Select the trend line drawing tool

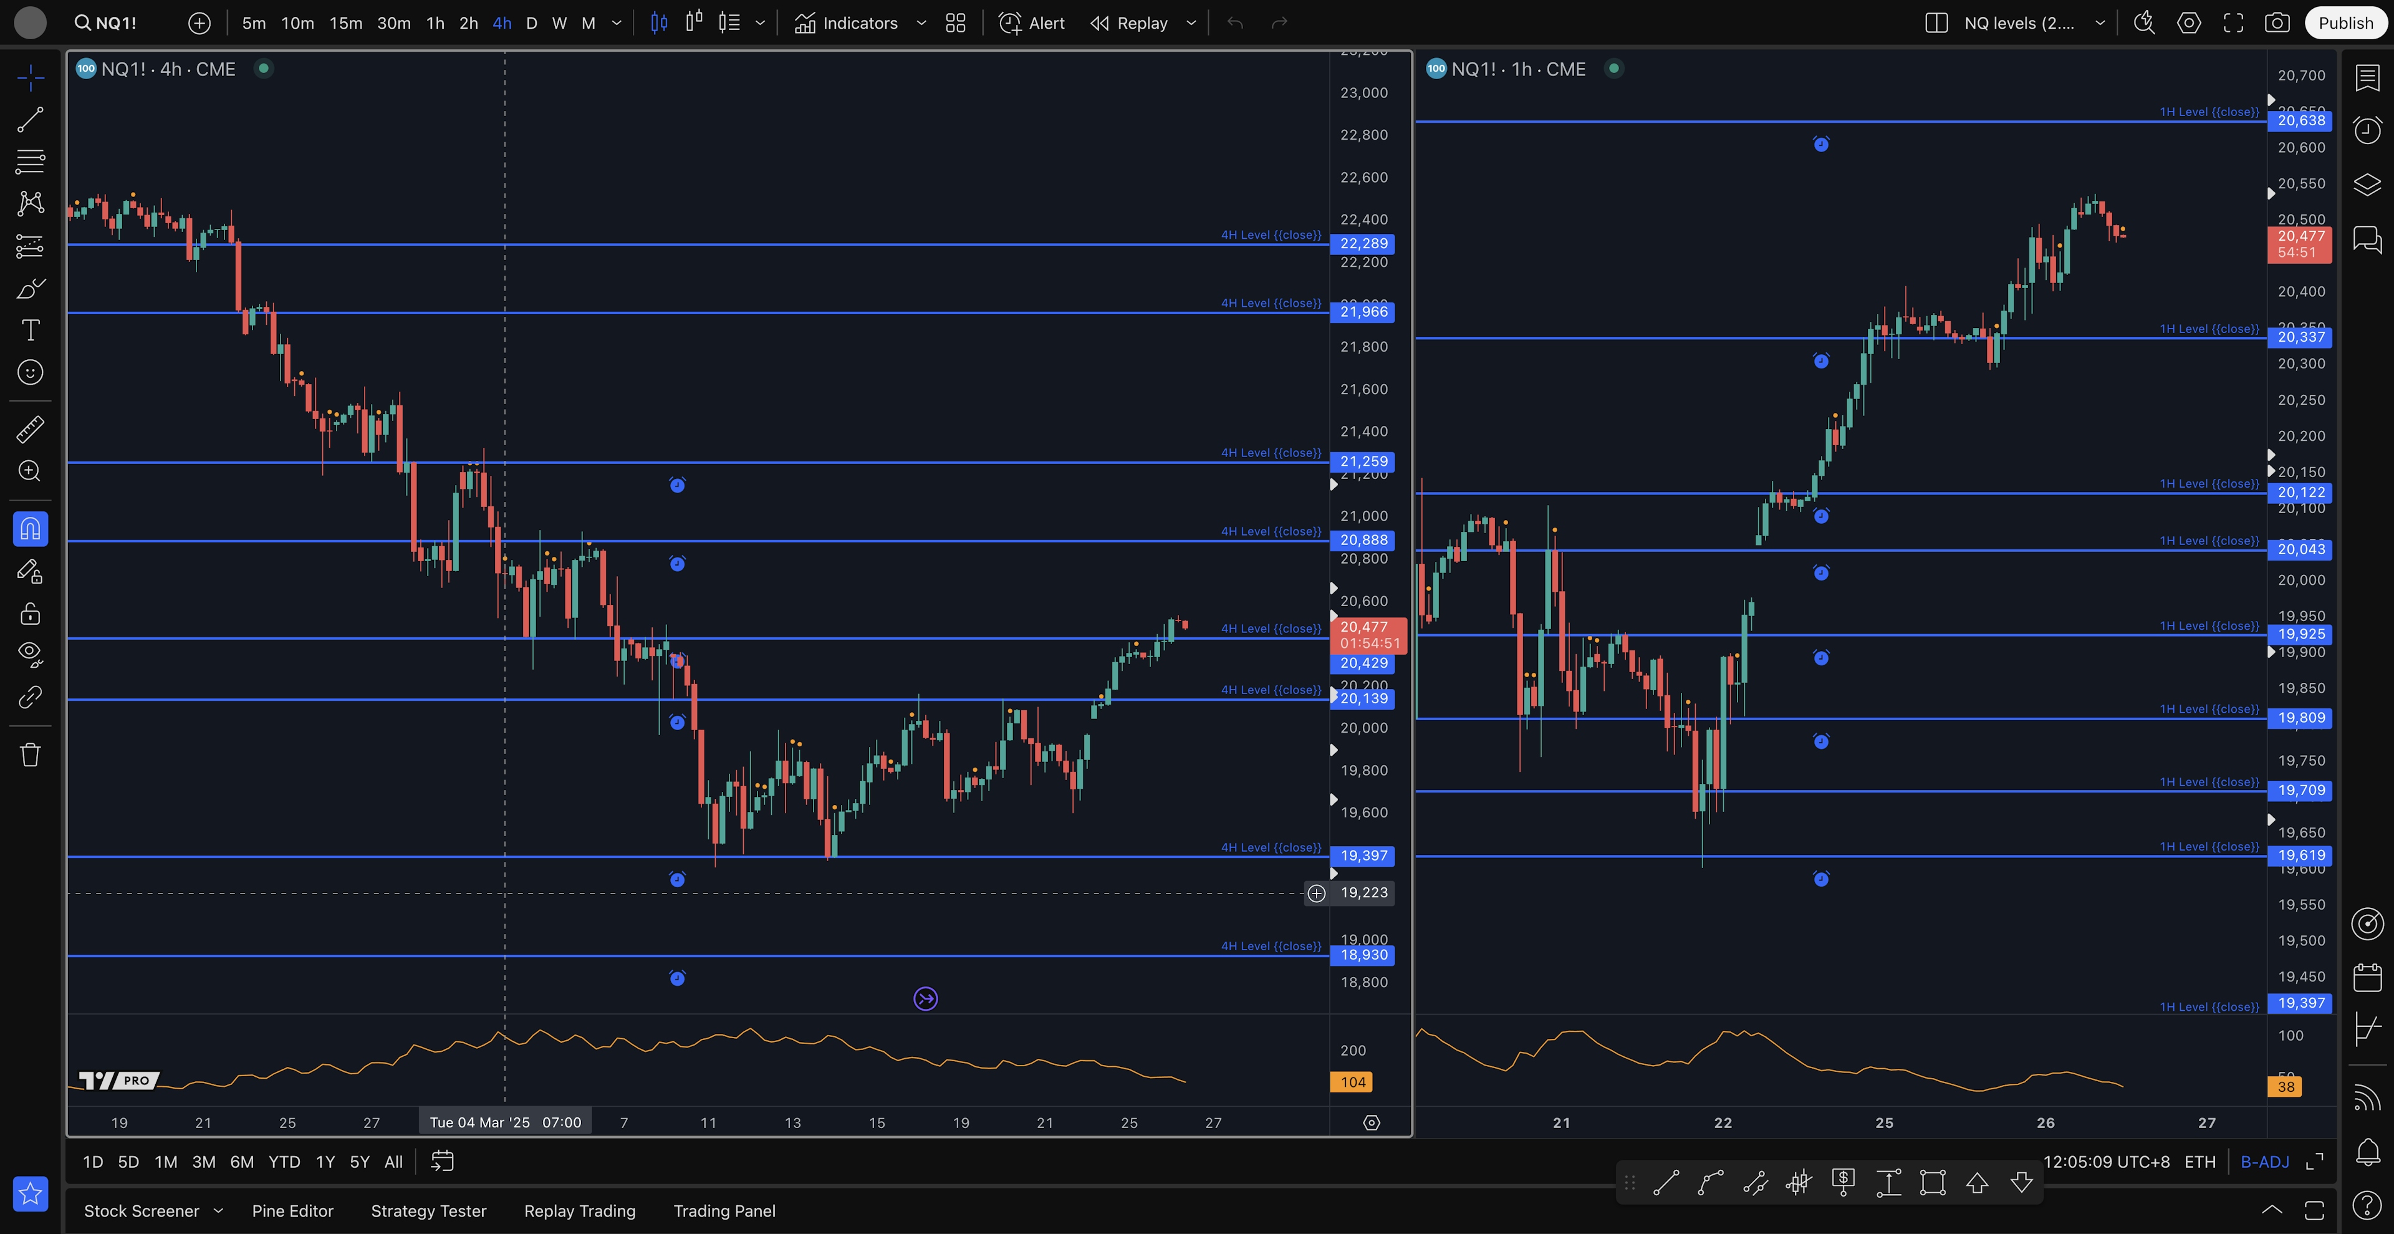click(x=30, y=119)
